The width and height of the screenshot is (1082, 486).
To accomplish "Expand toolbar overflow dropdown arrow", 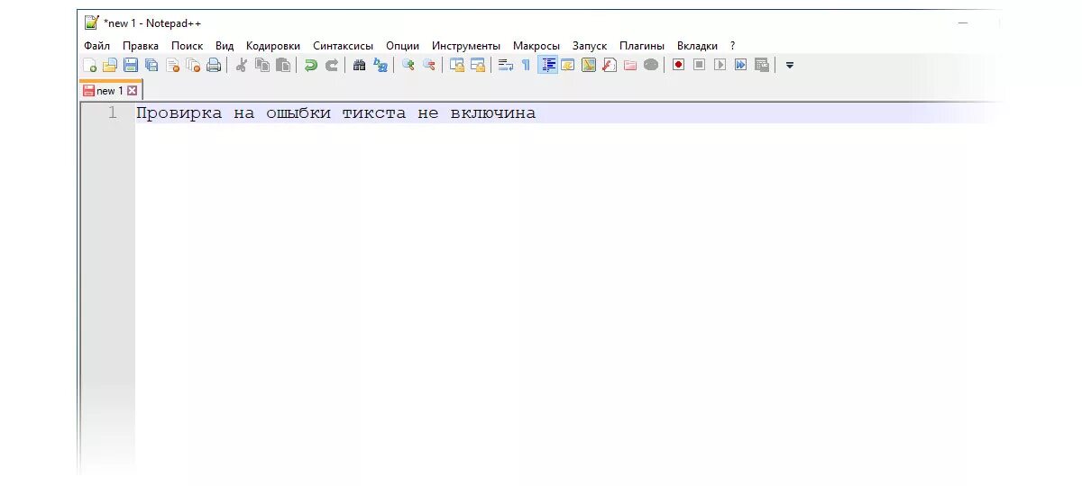I will point(790,65).
